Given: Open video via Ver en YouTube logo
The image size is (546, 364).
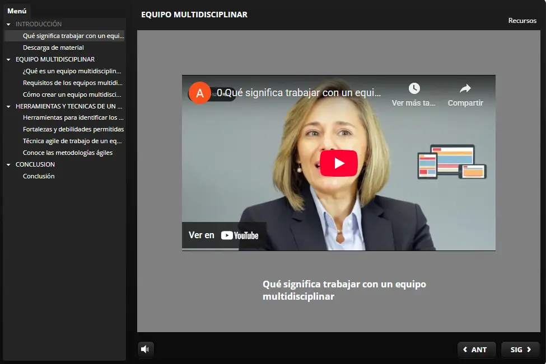Looking at the screenshot, I should click(x=240, y=235).
